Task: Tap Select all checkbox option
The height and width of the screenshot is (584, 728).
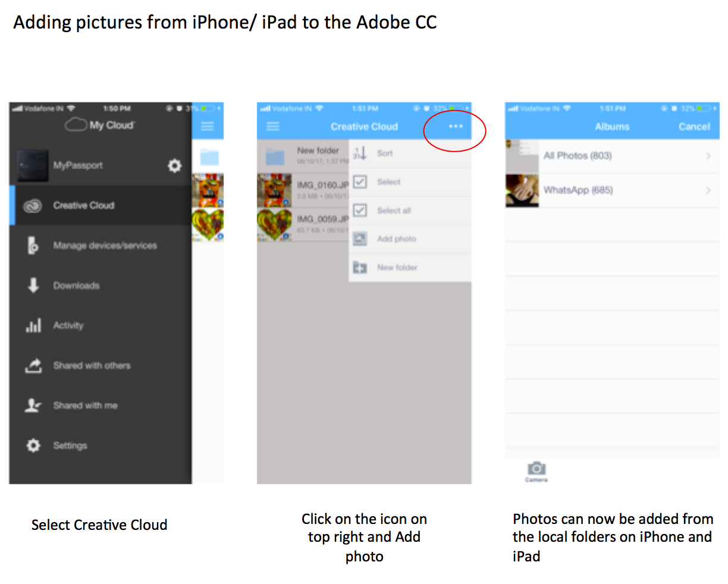Action: coord(410,211)
